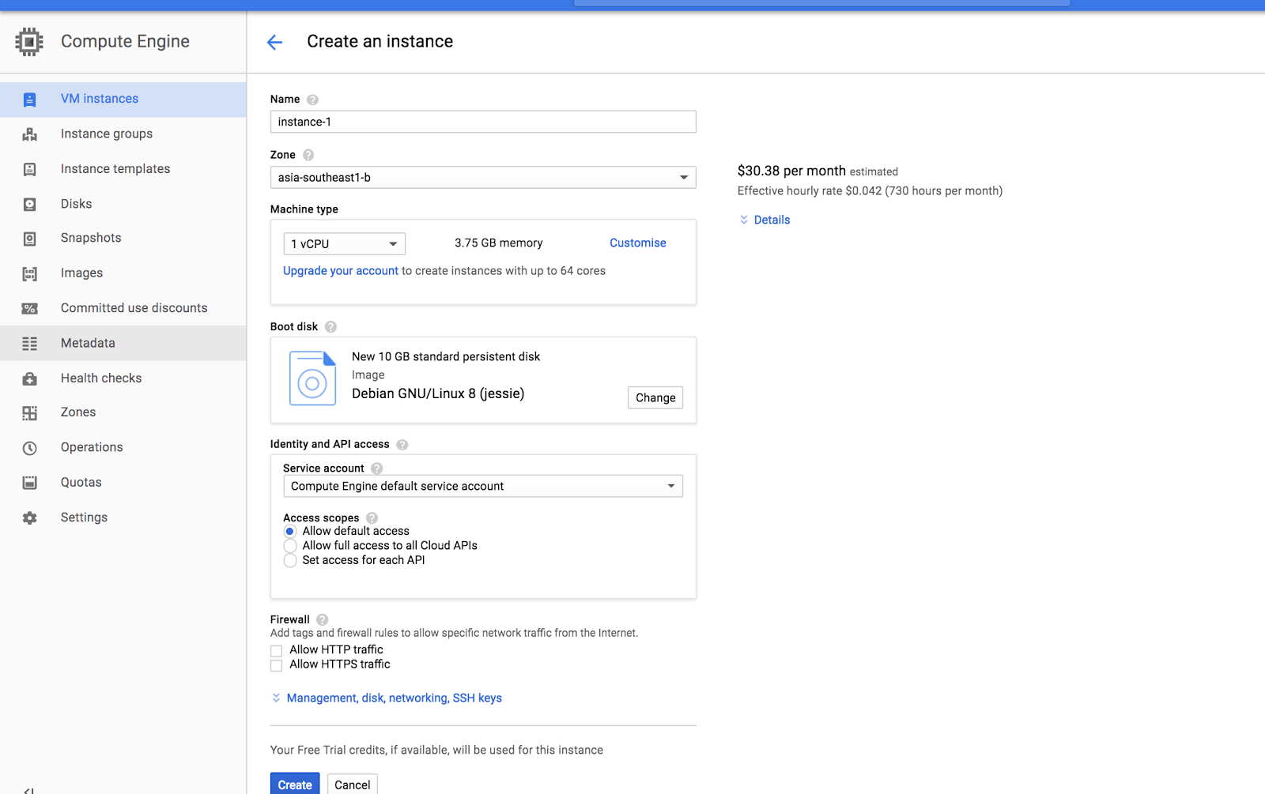
Task: Click the instance Name input field
Action: coord(483,122)
